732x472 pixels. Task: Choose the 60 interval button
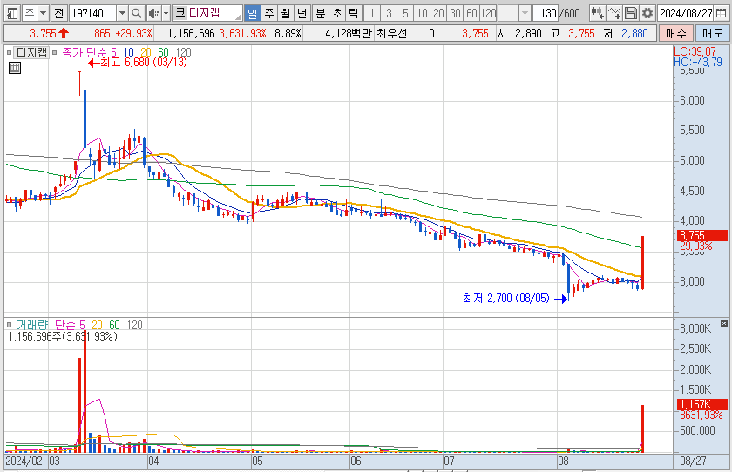click(472, 13)
